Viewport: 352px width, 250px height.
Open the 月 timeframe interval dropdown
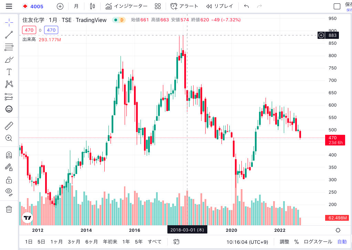[76, 6]
